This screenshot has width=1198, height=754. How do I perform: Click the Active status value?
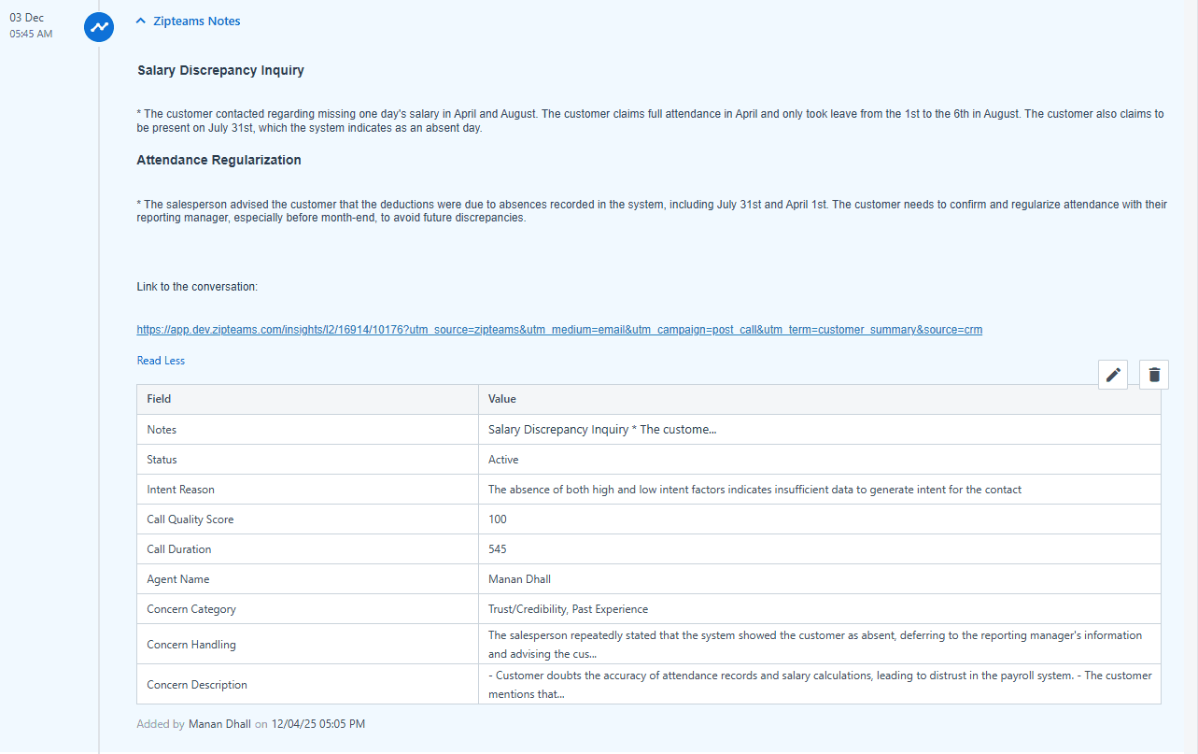(x=503, y=460)
